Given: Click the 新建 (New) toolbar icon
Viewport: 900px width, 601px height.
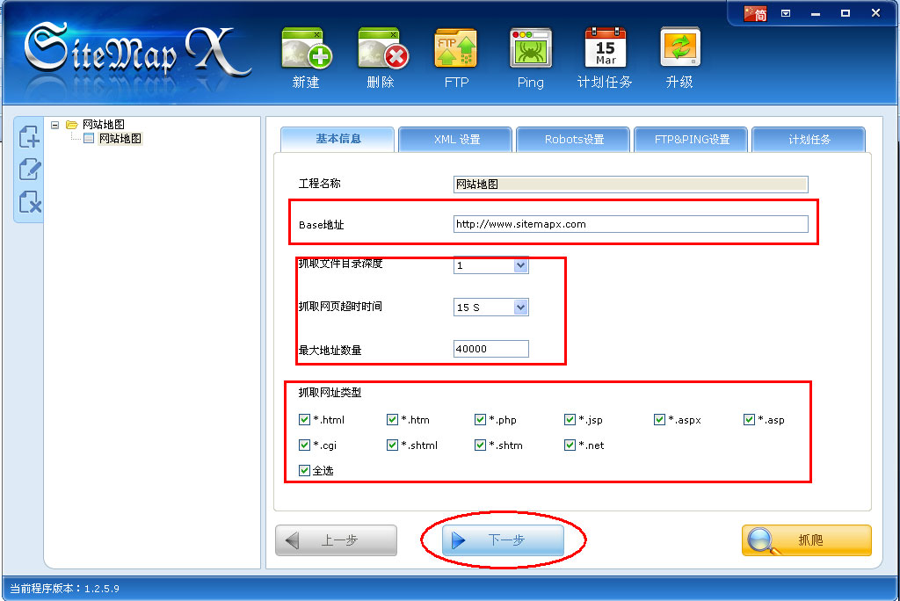Looking at the screenshot, I should (306, 50).
